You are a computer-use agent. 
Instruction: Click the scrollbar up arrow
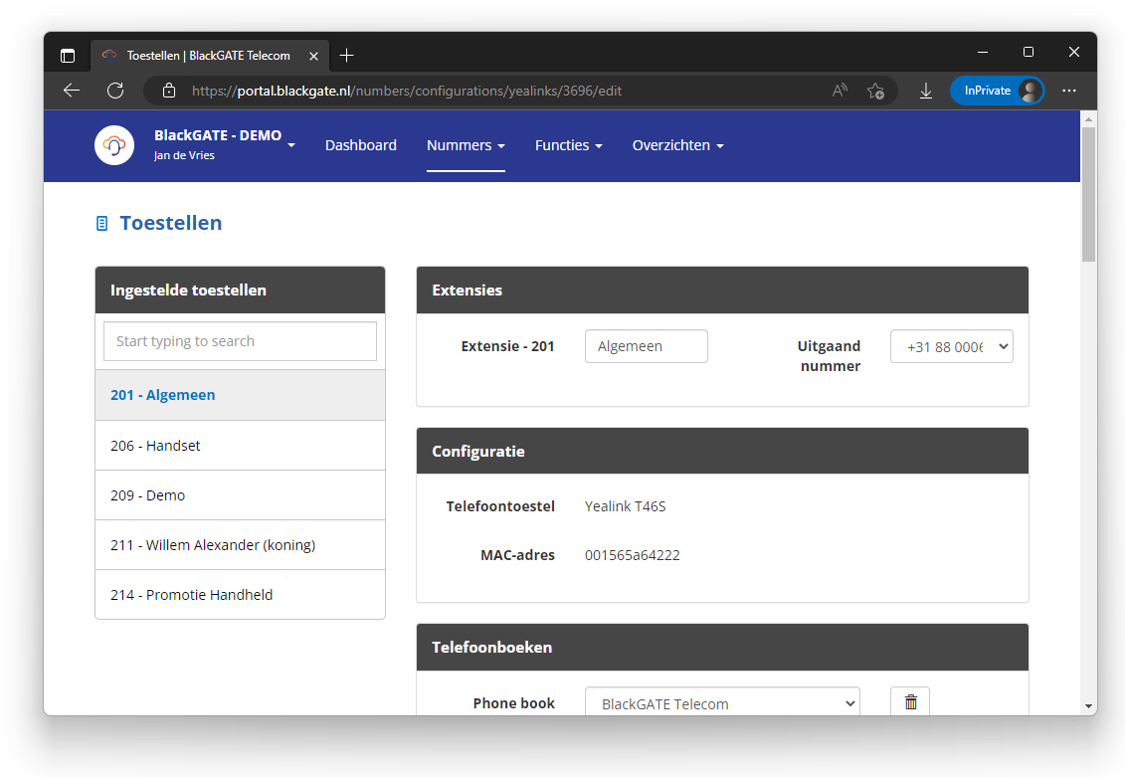1088,119
